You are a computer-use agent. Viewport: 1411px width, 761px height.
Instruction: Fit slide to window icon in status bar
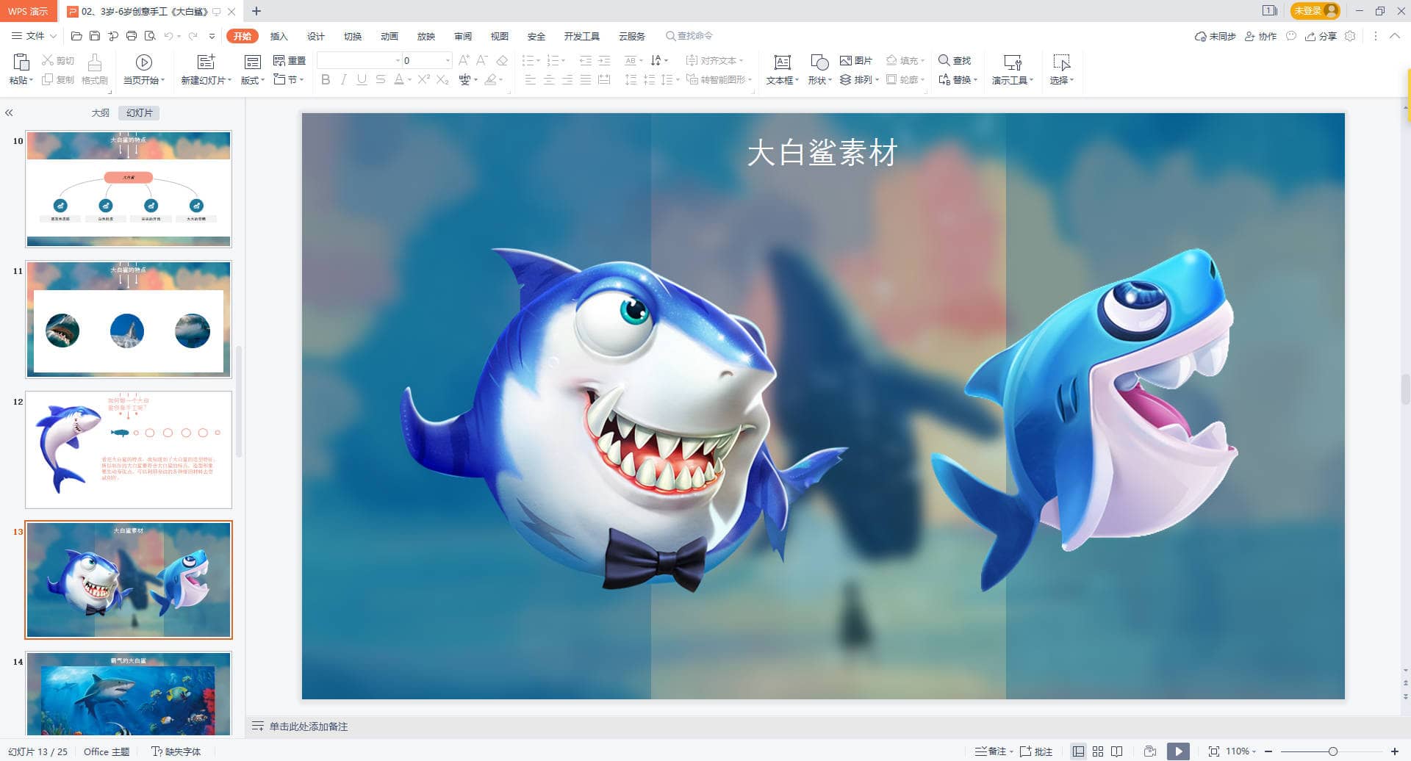(x=1214, y=751)
